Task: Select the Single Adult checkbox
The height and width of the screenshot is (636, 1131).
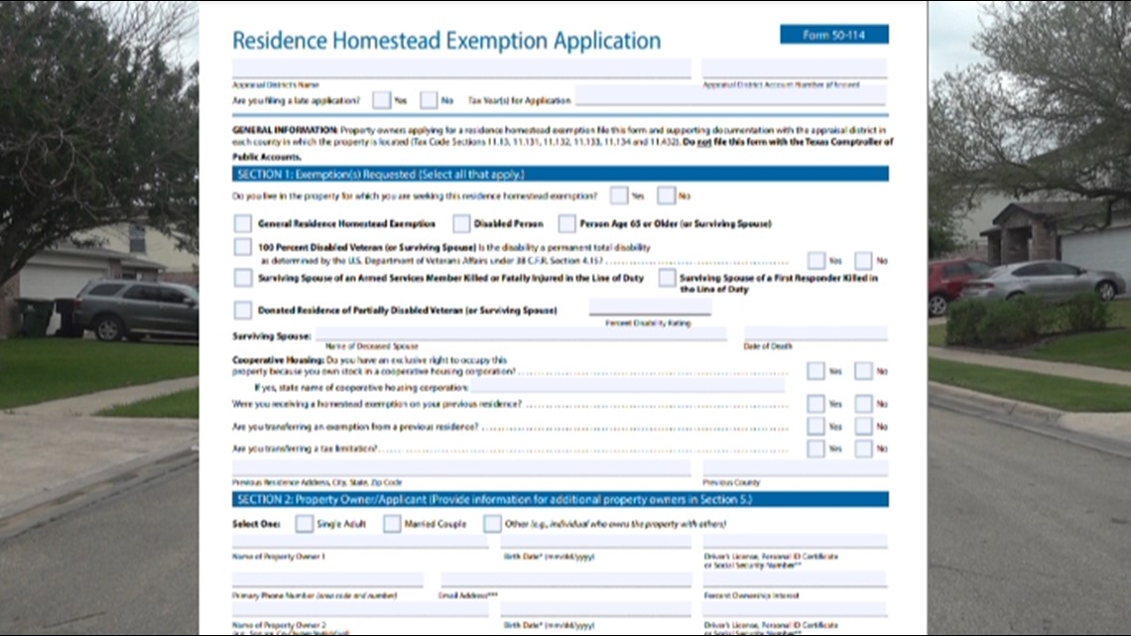Action: tap(305, 524)
